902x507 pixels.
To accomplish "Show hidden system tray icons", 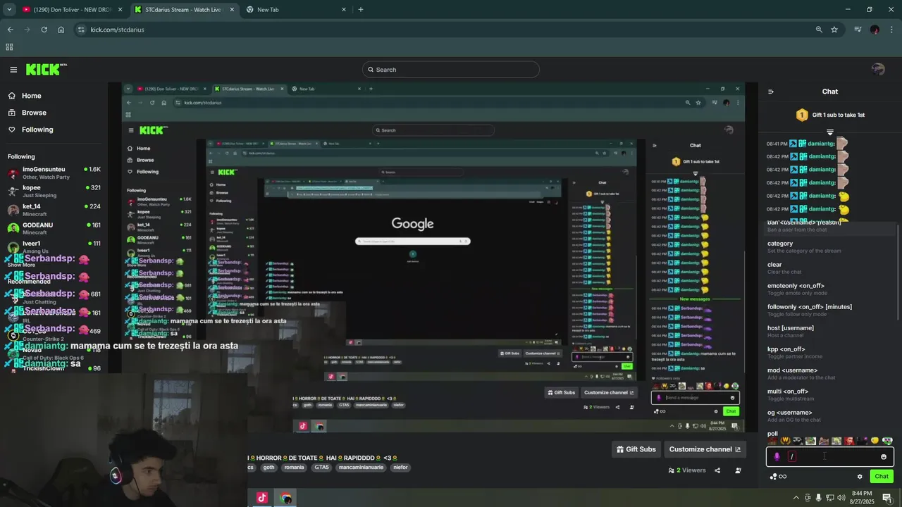I will coord(796,498).
